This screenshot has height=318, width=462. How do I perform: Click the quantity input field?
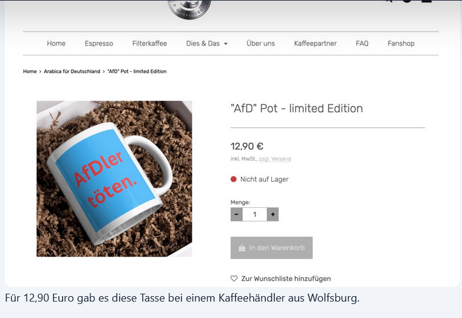point(254,215)
